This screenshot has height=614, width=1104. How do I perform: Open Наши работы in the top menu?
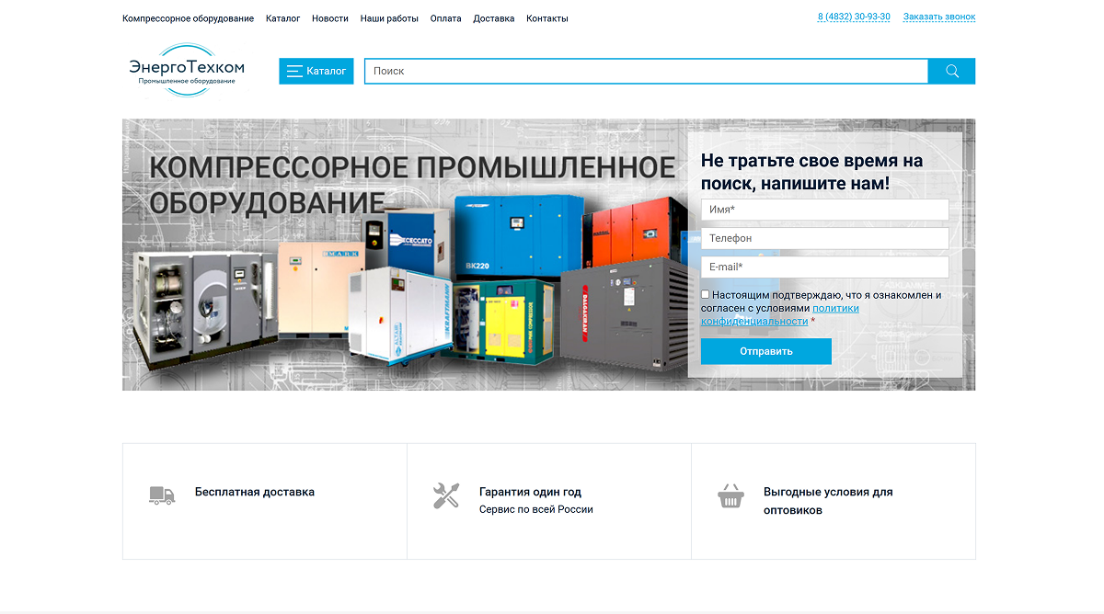coord(389,18)
